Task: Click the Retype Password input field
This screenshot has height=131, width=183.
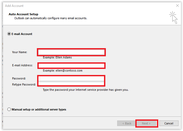Action: (71, 84)
